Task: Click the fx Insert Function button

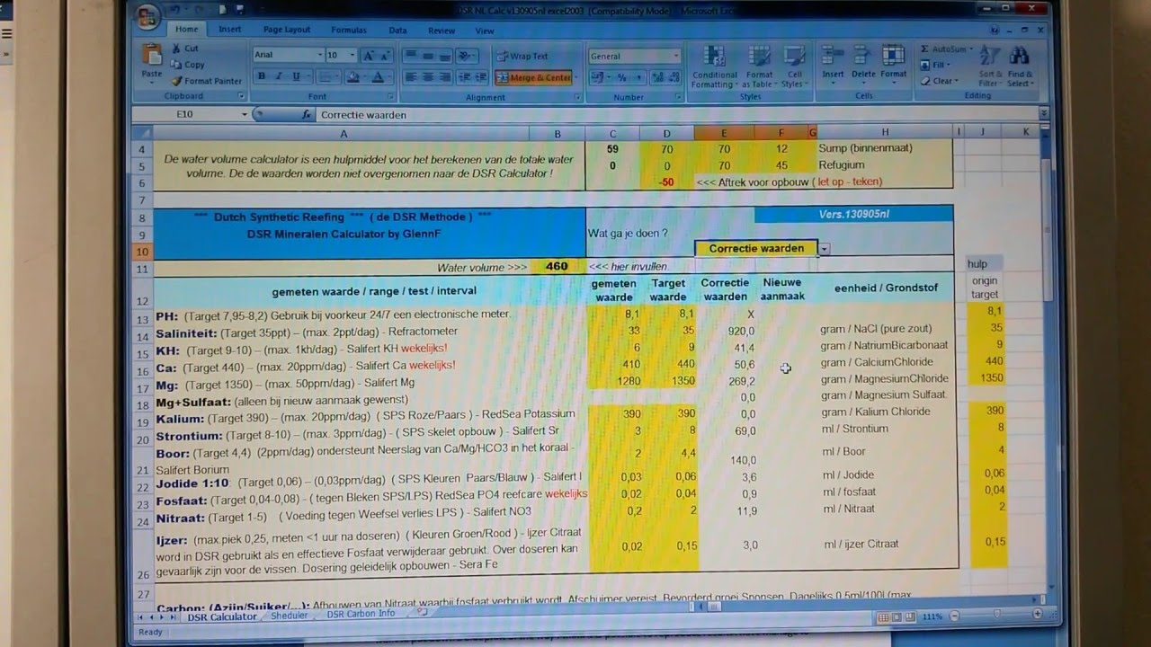Action: [307, 115]
